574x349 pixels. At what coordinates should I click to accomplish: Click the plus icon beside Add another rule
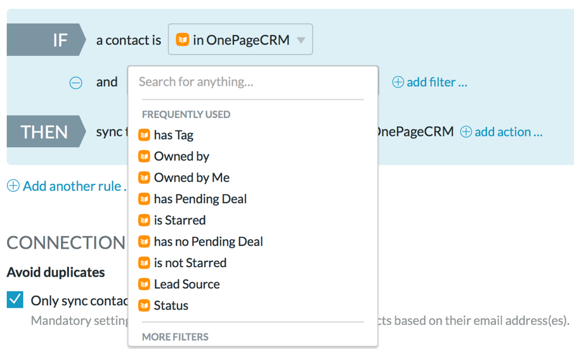coord(13,186)
